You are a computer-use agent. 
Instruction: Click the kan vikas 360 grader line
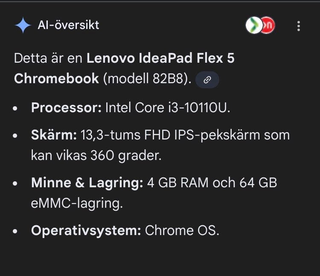tap(96, 156)
